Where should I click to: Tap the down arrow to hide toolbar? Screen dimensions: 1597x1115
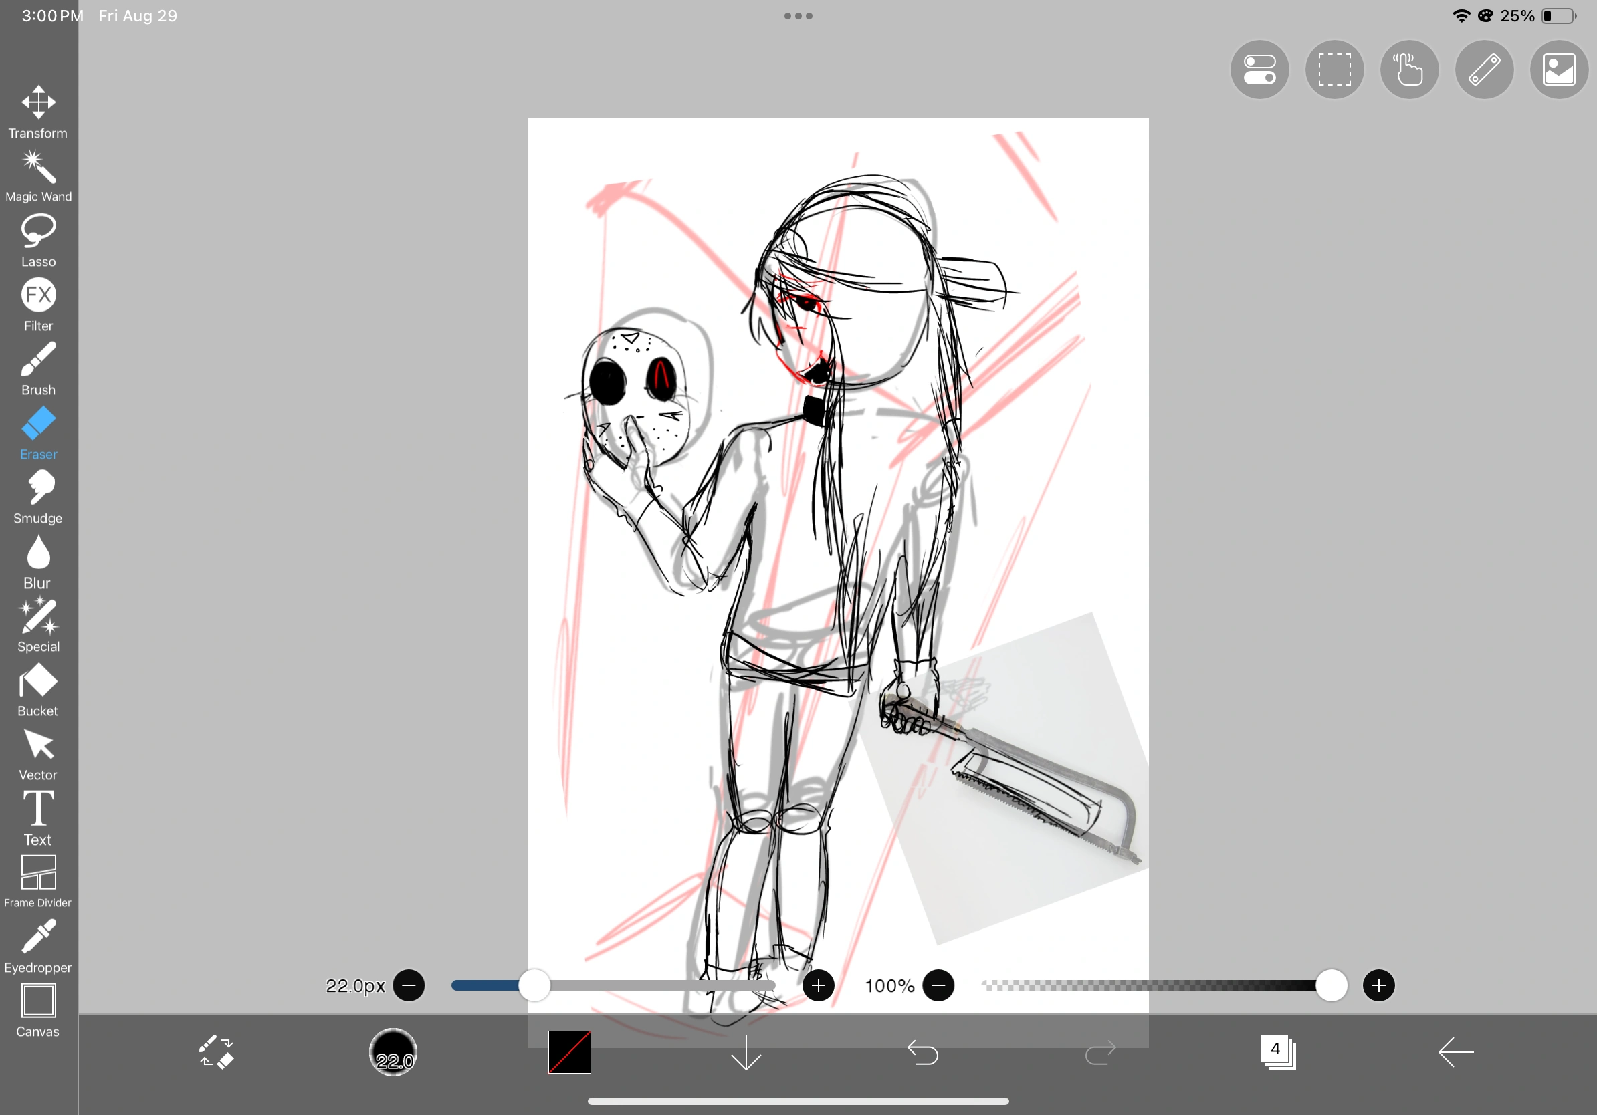(x=746, y=1051)
